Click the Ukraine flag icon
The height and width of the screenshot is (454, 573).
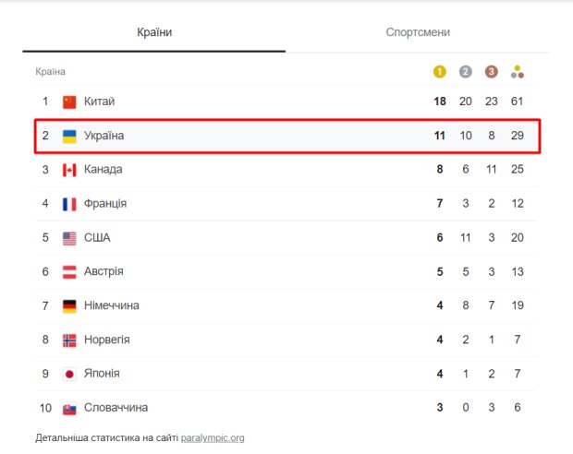click(x=69, y=137)
